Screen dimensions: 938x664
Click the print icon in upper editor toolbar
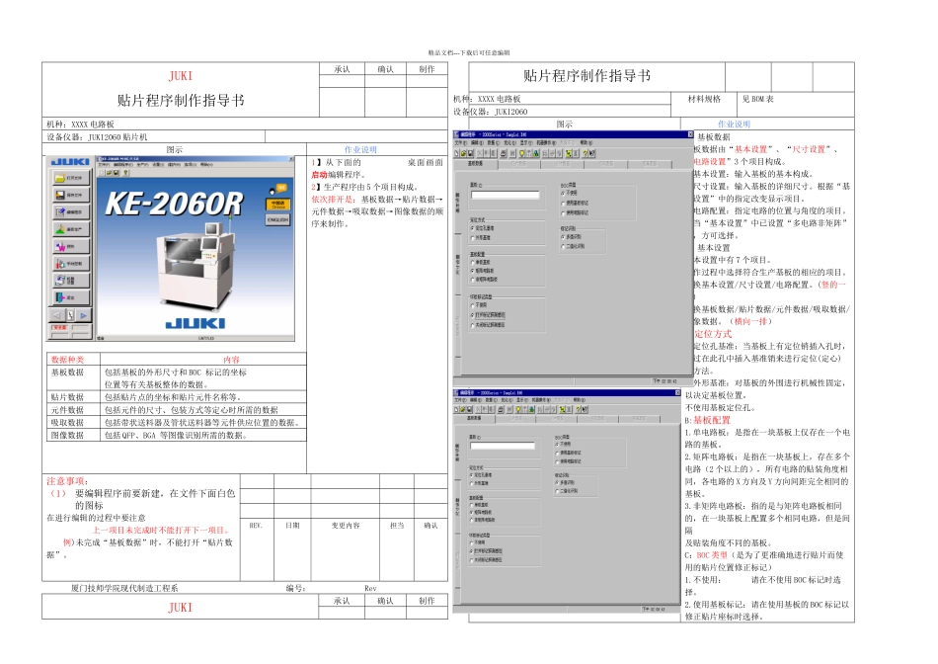click(504, 153)
